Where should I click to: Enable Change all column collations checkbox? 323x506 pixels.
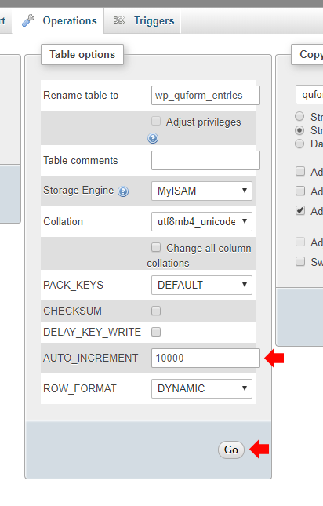pyautogui.click(x=156, y=248)
